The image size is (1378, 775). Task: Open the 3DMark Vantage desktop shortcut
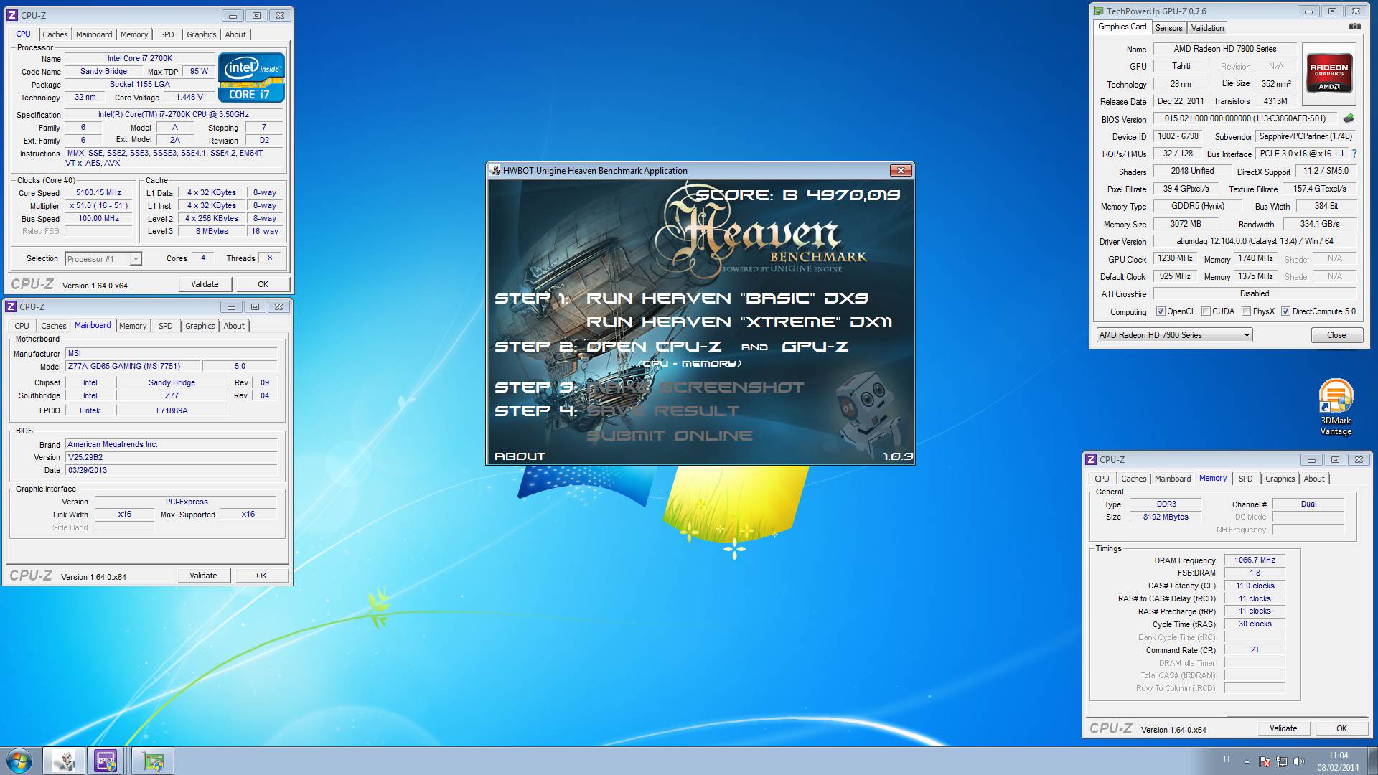(1336, 408)
